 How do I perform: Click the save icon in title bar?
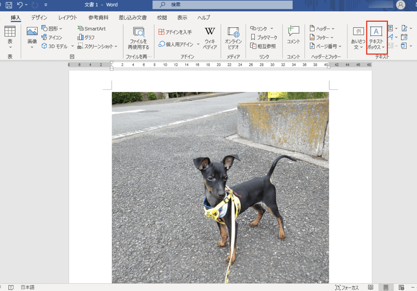9,5
